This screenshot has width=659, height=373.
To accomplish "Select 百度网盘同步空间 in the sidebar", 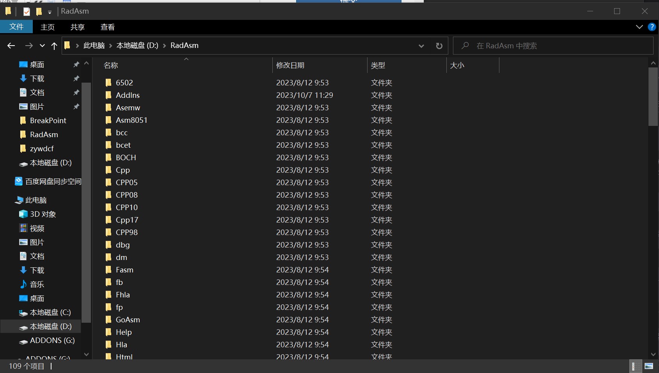I will point(53,182).
